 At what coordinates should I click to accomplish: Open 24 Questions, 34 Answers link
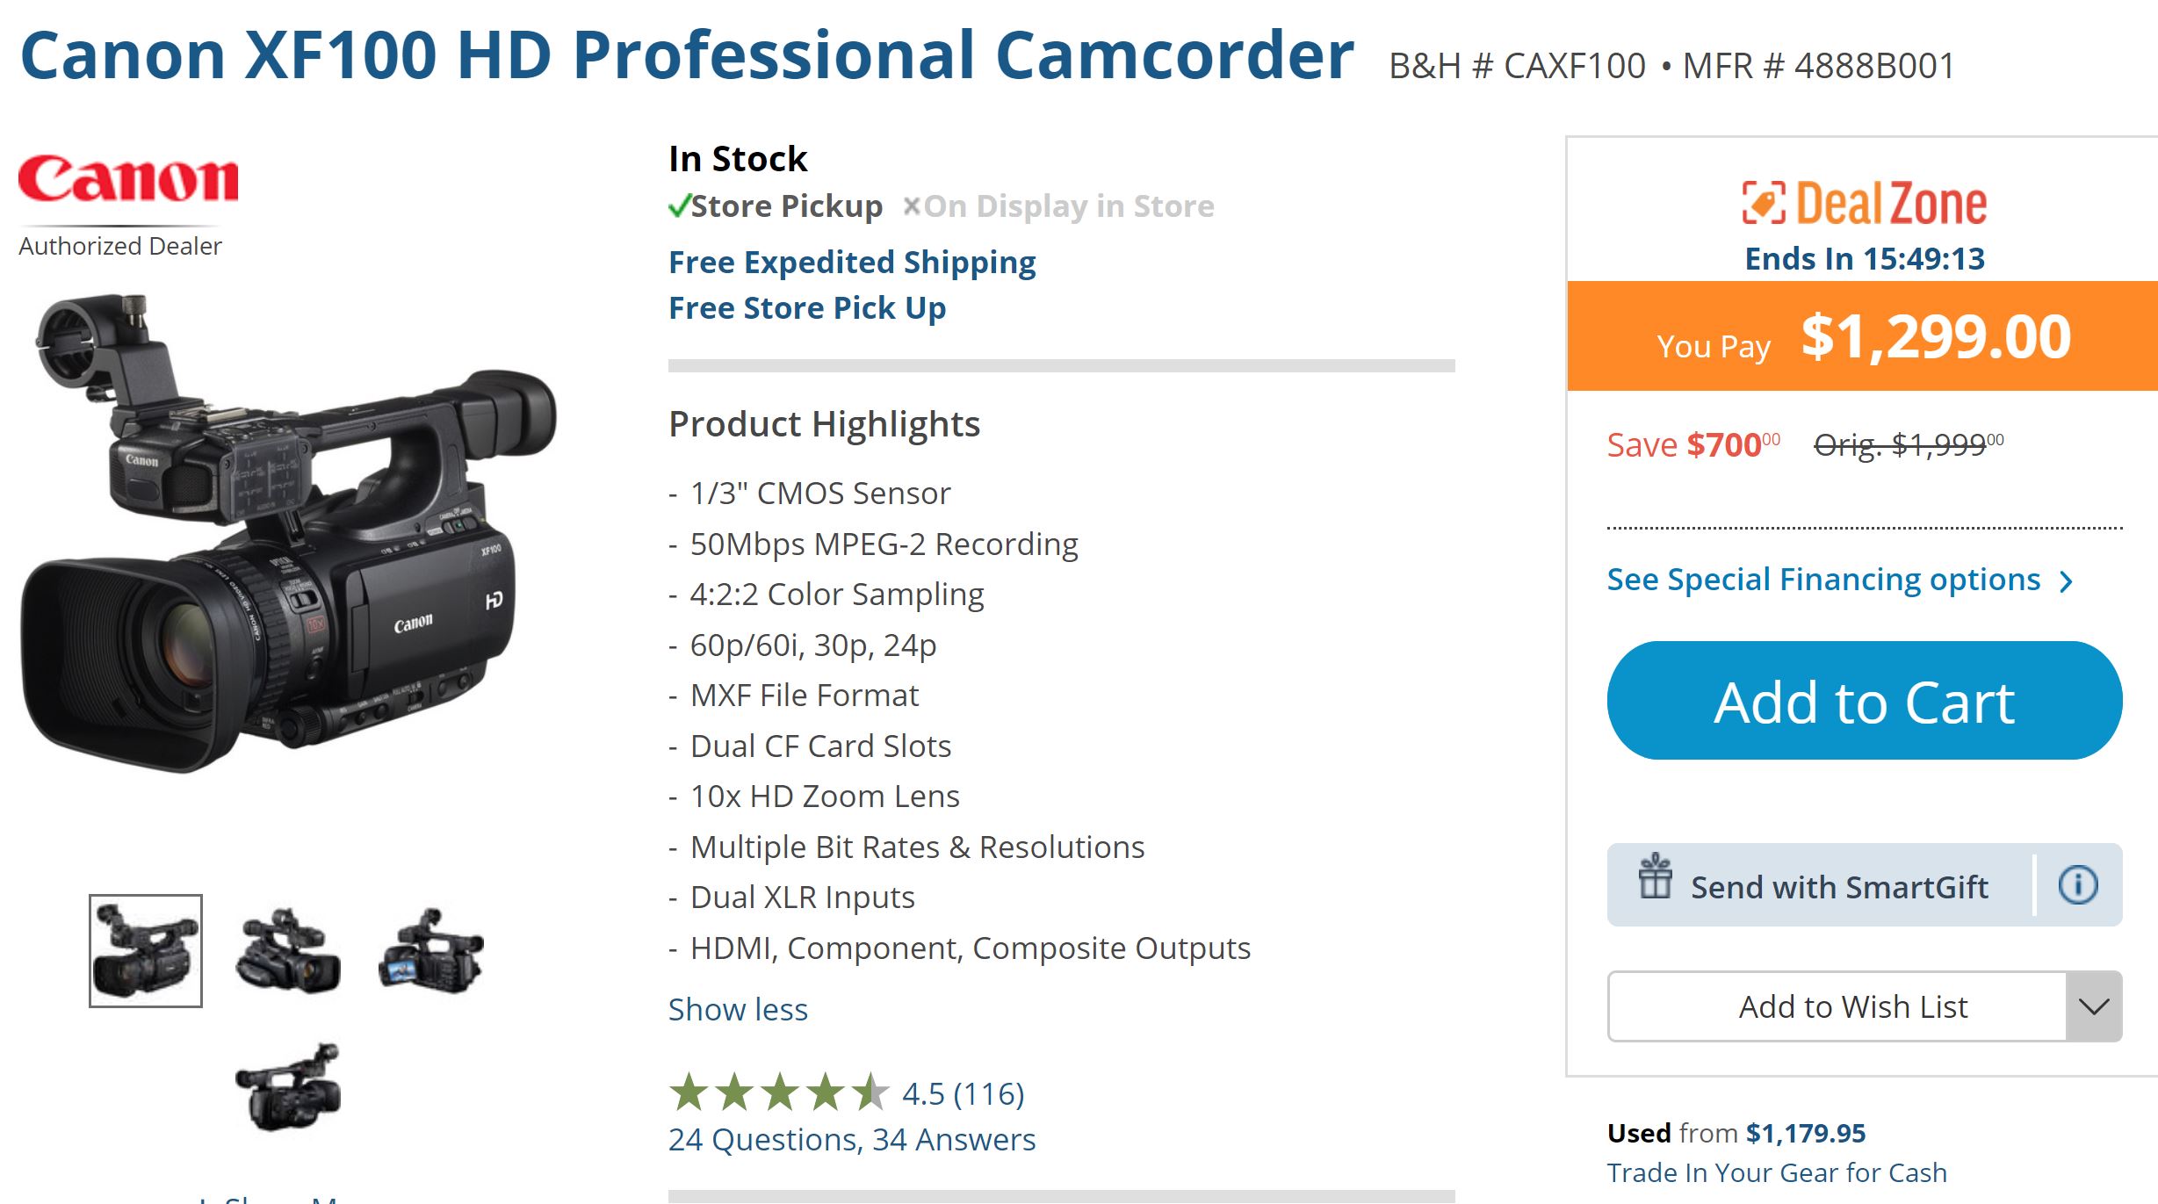tap(851, 1140)
